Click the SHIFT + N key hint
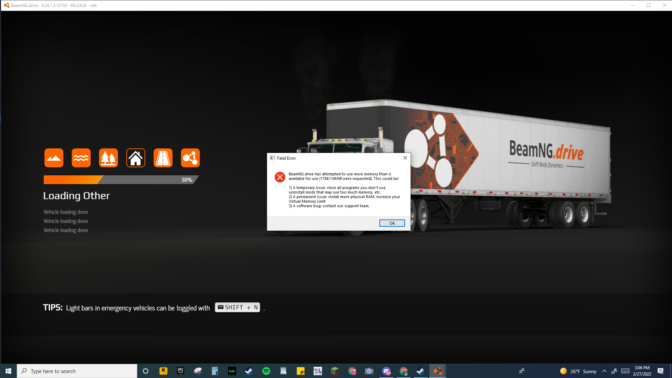This screenshot has height=378, width=672. coord(237,307)
